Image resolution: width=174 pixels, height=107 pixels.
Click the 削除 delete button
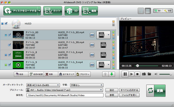coord(51,74)
